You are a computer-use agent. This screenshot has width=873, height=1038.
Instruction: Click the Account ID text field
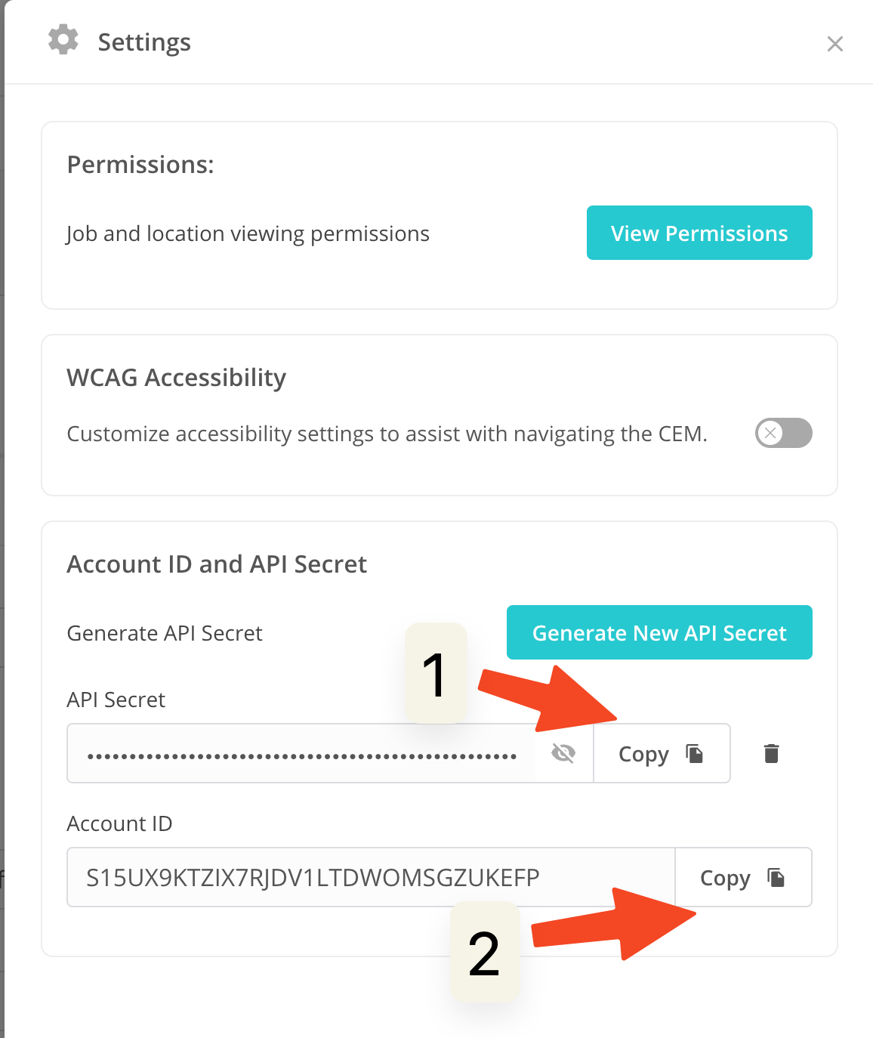coord(370,877)
